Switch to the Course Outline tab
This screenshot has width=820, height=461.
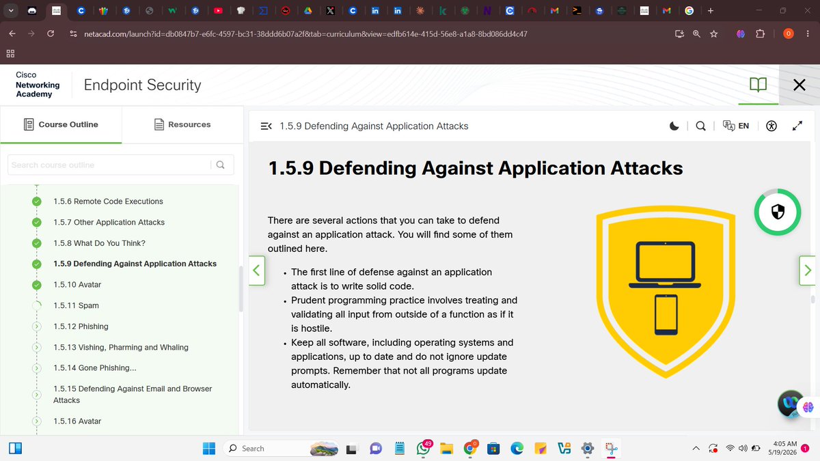tap(61, 124)
